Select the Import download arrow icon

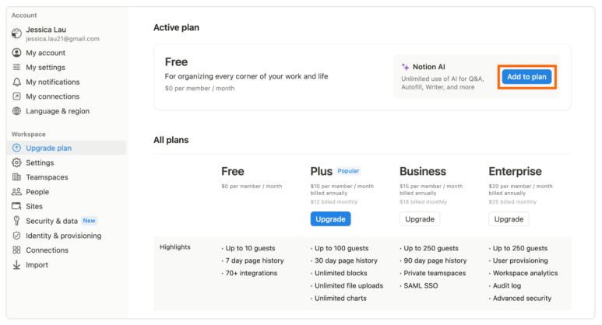[x=16, y=265]
